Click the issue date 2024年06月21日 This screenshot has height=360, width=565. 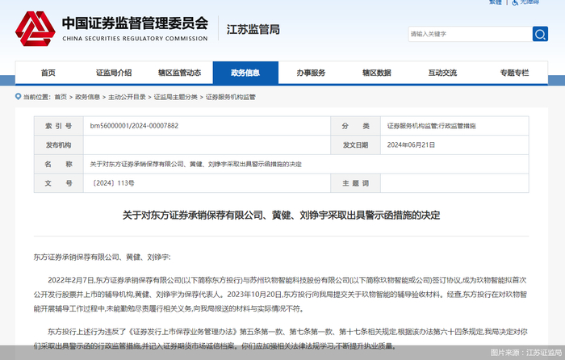click(x=411, y=144)
